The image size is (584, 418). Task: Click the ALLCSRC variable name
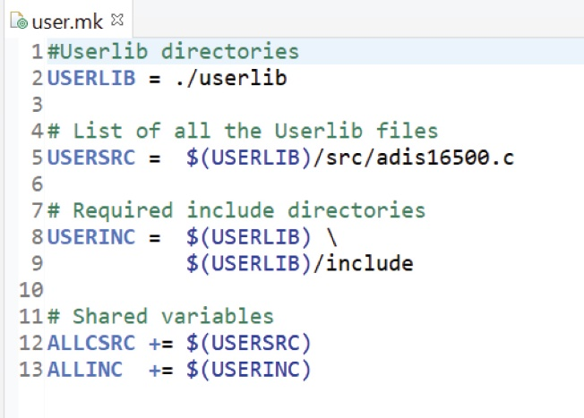click(91, 343)
